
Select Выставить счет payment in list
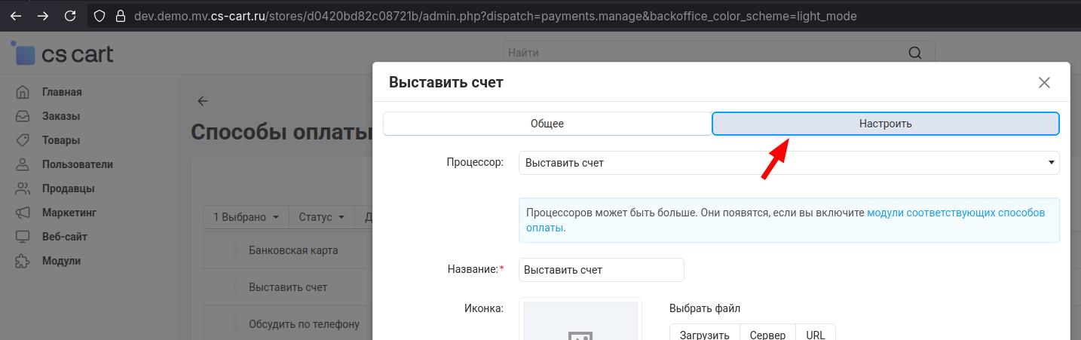coord(288,287)
